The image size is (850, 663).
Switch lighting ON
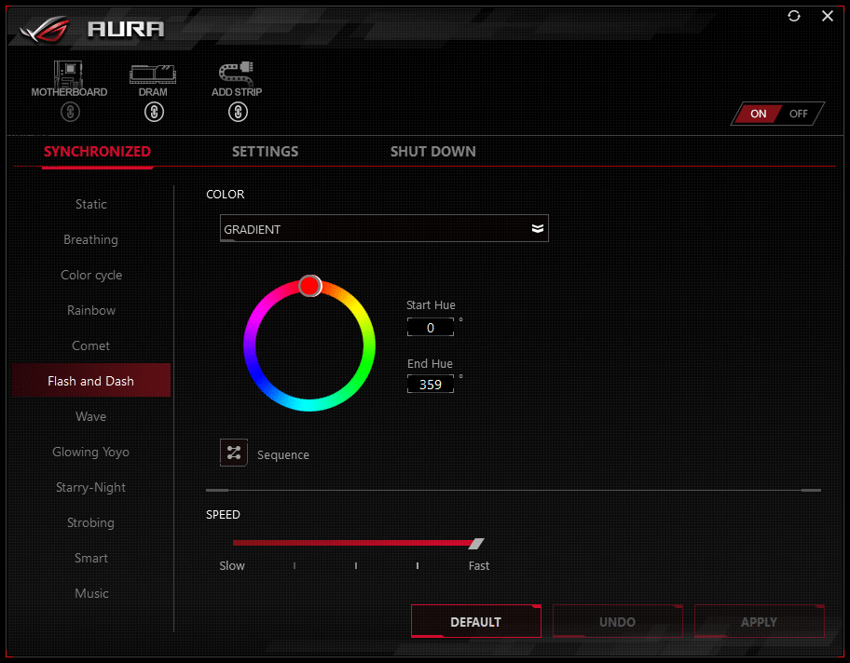point(758,114)
